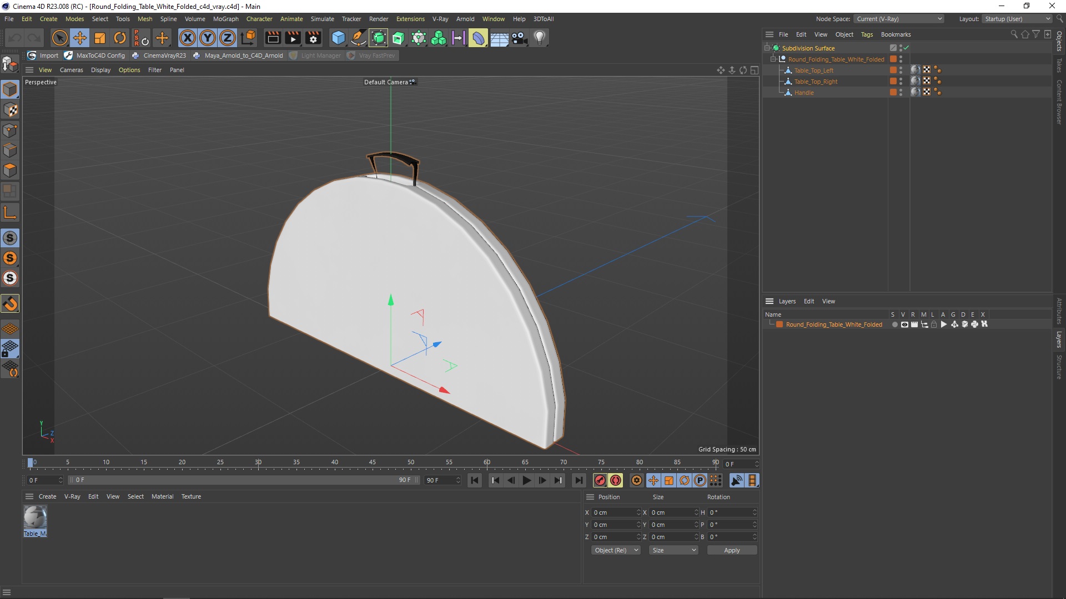Add Subdivision Surface generator from toolbar
This screenshot has height=599, width=1066.
pos(379,38)
